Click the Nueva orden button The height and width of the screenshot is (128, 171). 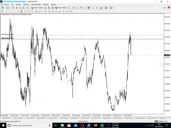37,8
